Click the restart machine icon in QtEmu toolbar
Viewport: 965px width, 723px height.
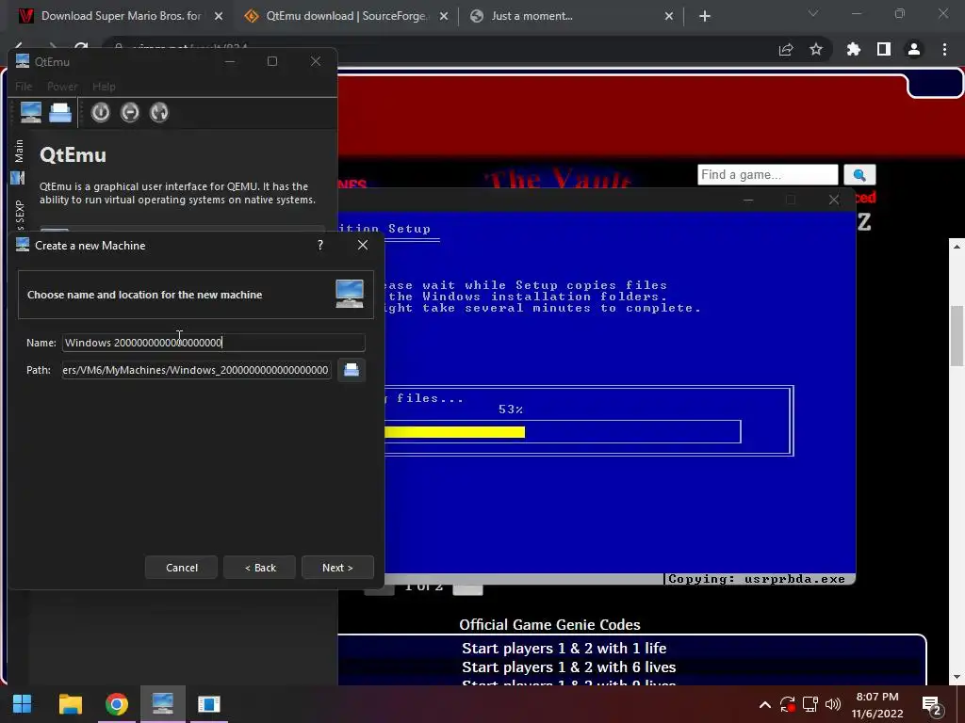(158, 113)
